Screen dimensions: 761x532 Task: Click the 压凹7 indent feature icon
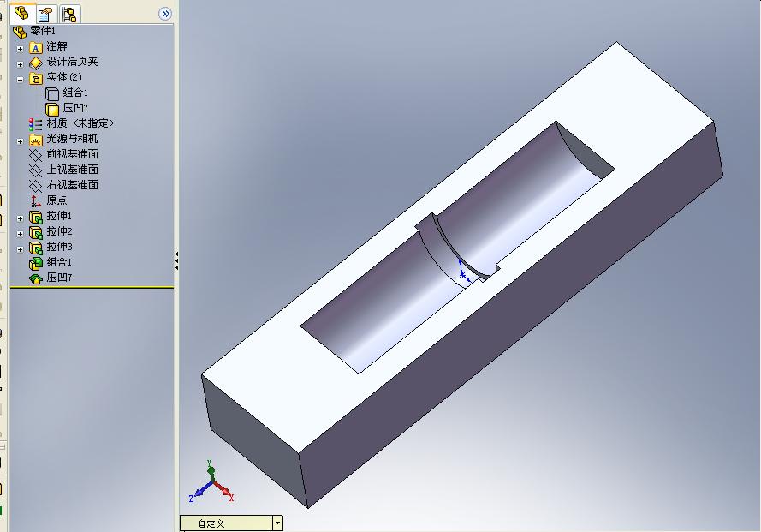[x=36, y=279]
